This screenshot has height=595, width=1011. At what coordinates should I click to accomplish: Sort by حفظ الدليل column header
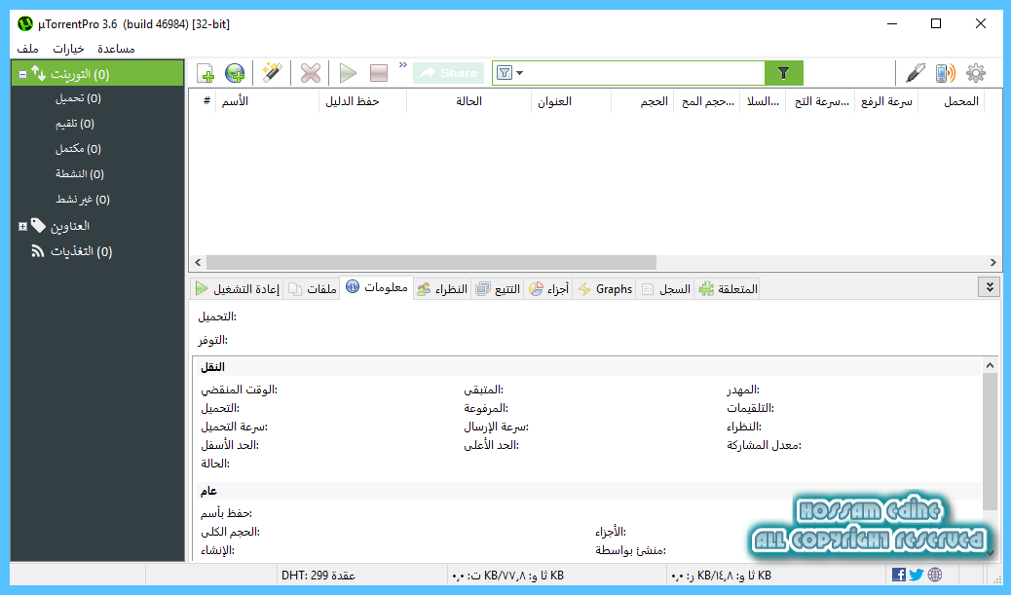pyautogui.click(x=362, y=101)
